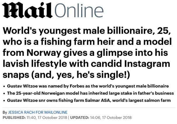Click the bullet about the 25-year-old Norwegian model
The width and height of the screenshot is (177, 124).
coord(90,93)
